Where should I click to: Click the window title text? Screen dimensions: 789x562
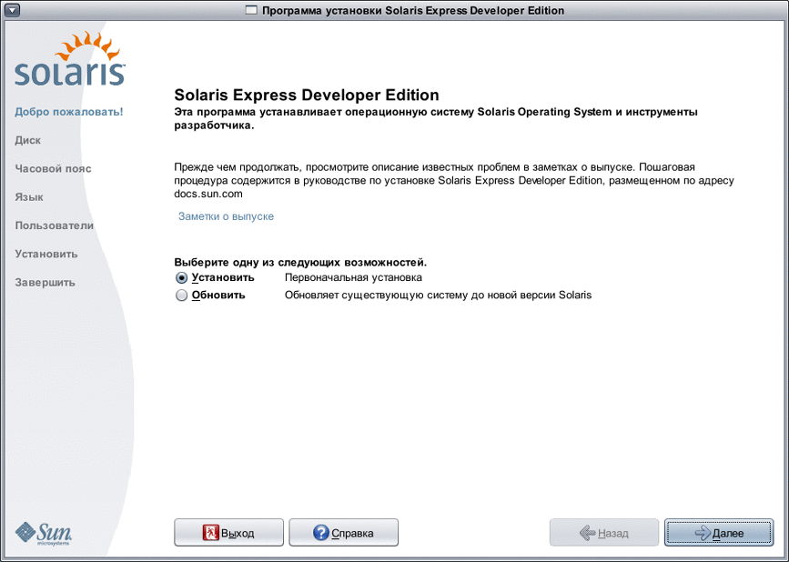tap(412, 11)
